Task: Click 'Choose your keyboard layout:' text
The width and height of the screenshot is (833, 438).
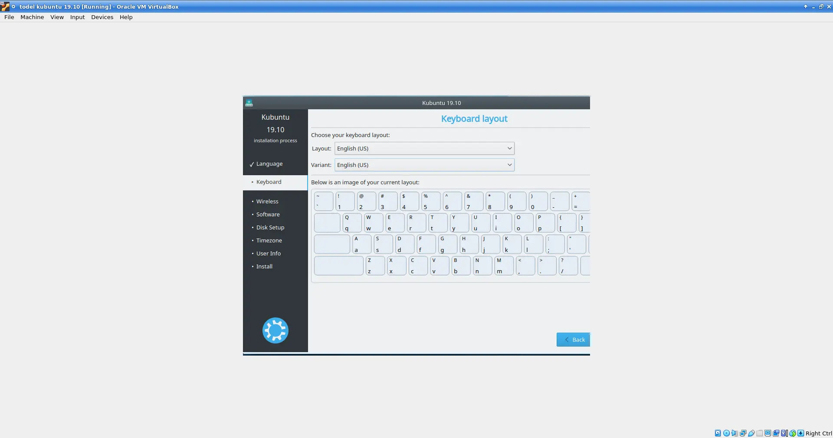Action: click(351, 135)
